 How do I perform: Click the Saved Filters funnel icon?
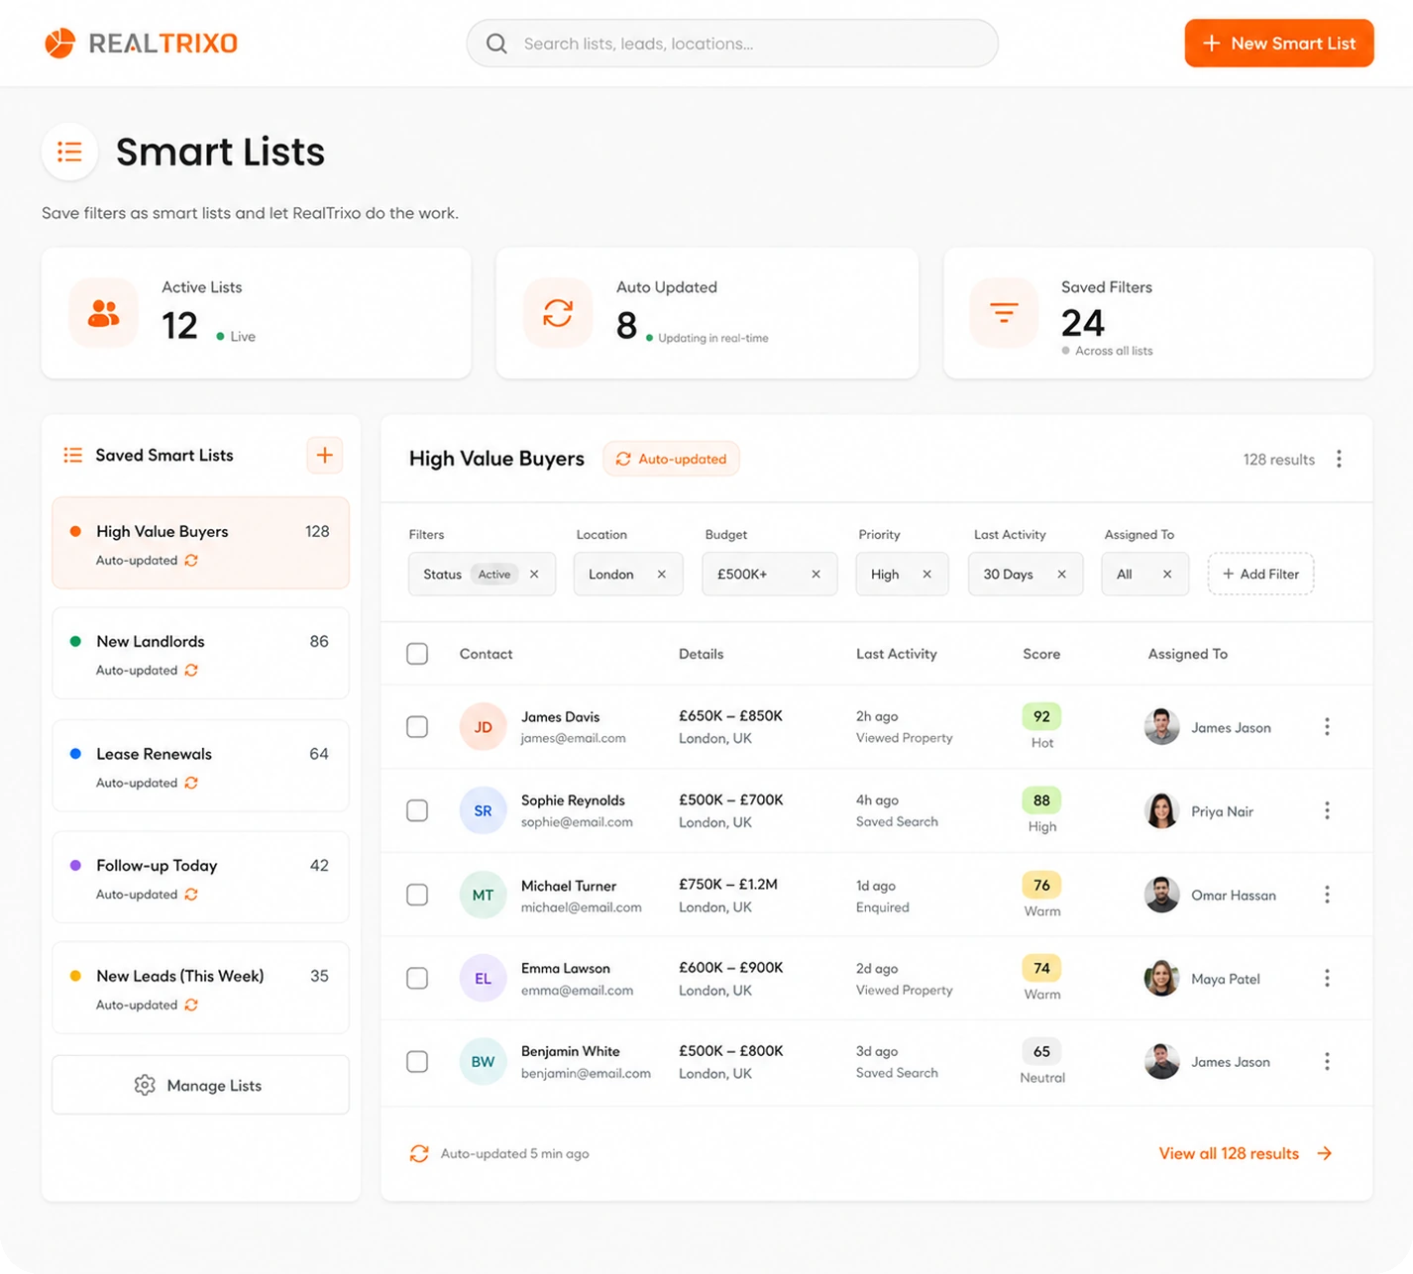pyautogui.click(x=1004, y=313)
